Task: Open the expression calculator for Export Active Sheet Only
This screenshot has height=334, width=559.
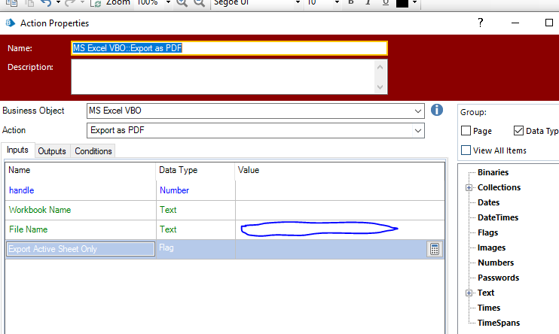Action: (x=434, y=249)
